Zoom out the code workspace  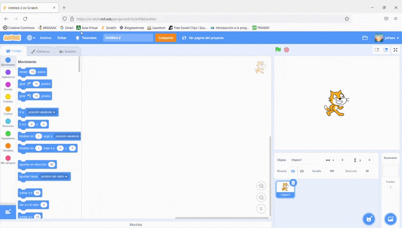coord(261,198)
